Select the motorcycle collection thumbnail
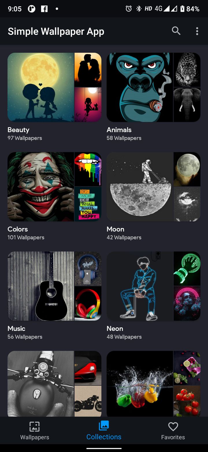Viewport: 208px width, 452px height. pos(41,384)
